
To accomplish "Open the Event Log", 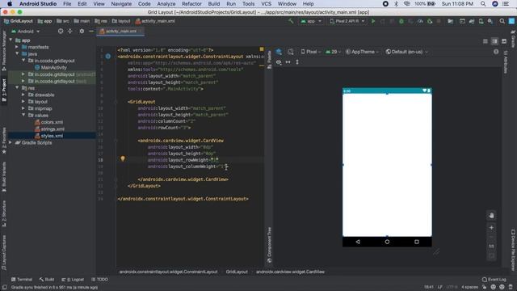I will pos(494,280).
